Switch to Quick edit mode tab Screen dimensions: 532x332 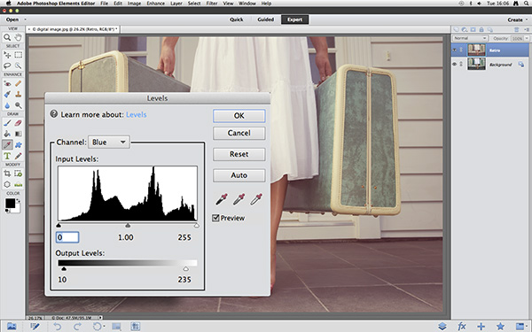coord(237,19)
